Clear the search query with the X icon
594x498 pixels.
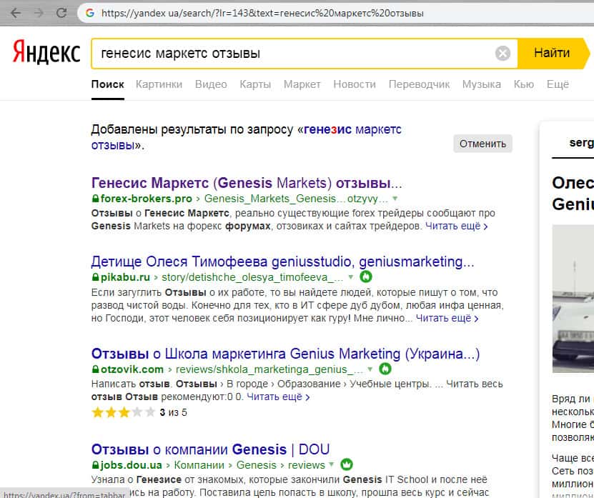pyautogui.click(x=503, y=54)
